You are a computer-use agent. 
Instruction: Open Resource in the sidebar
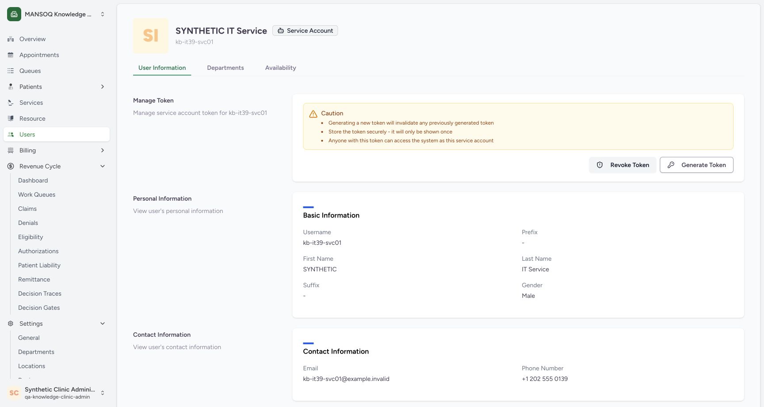click(57, 118)
